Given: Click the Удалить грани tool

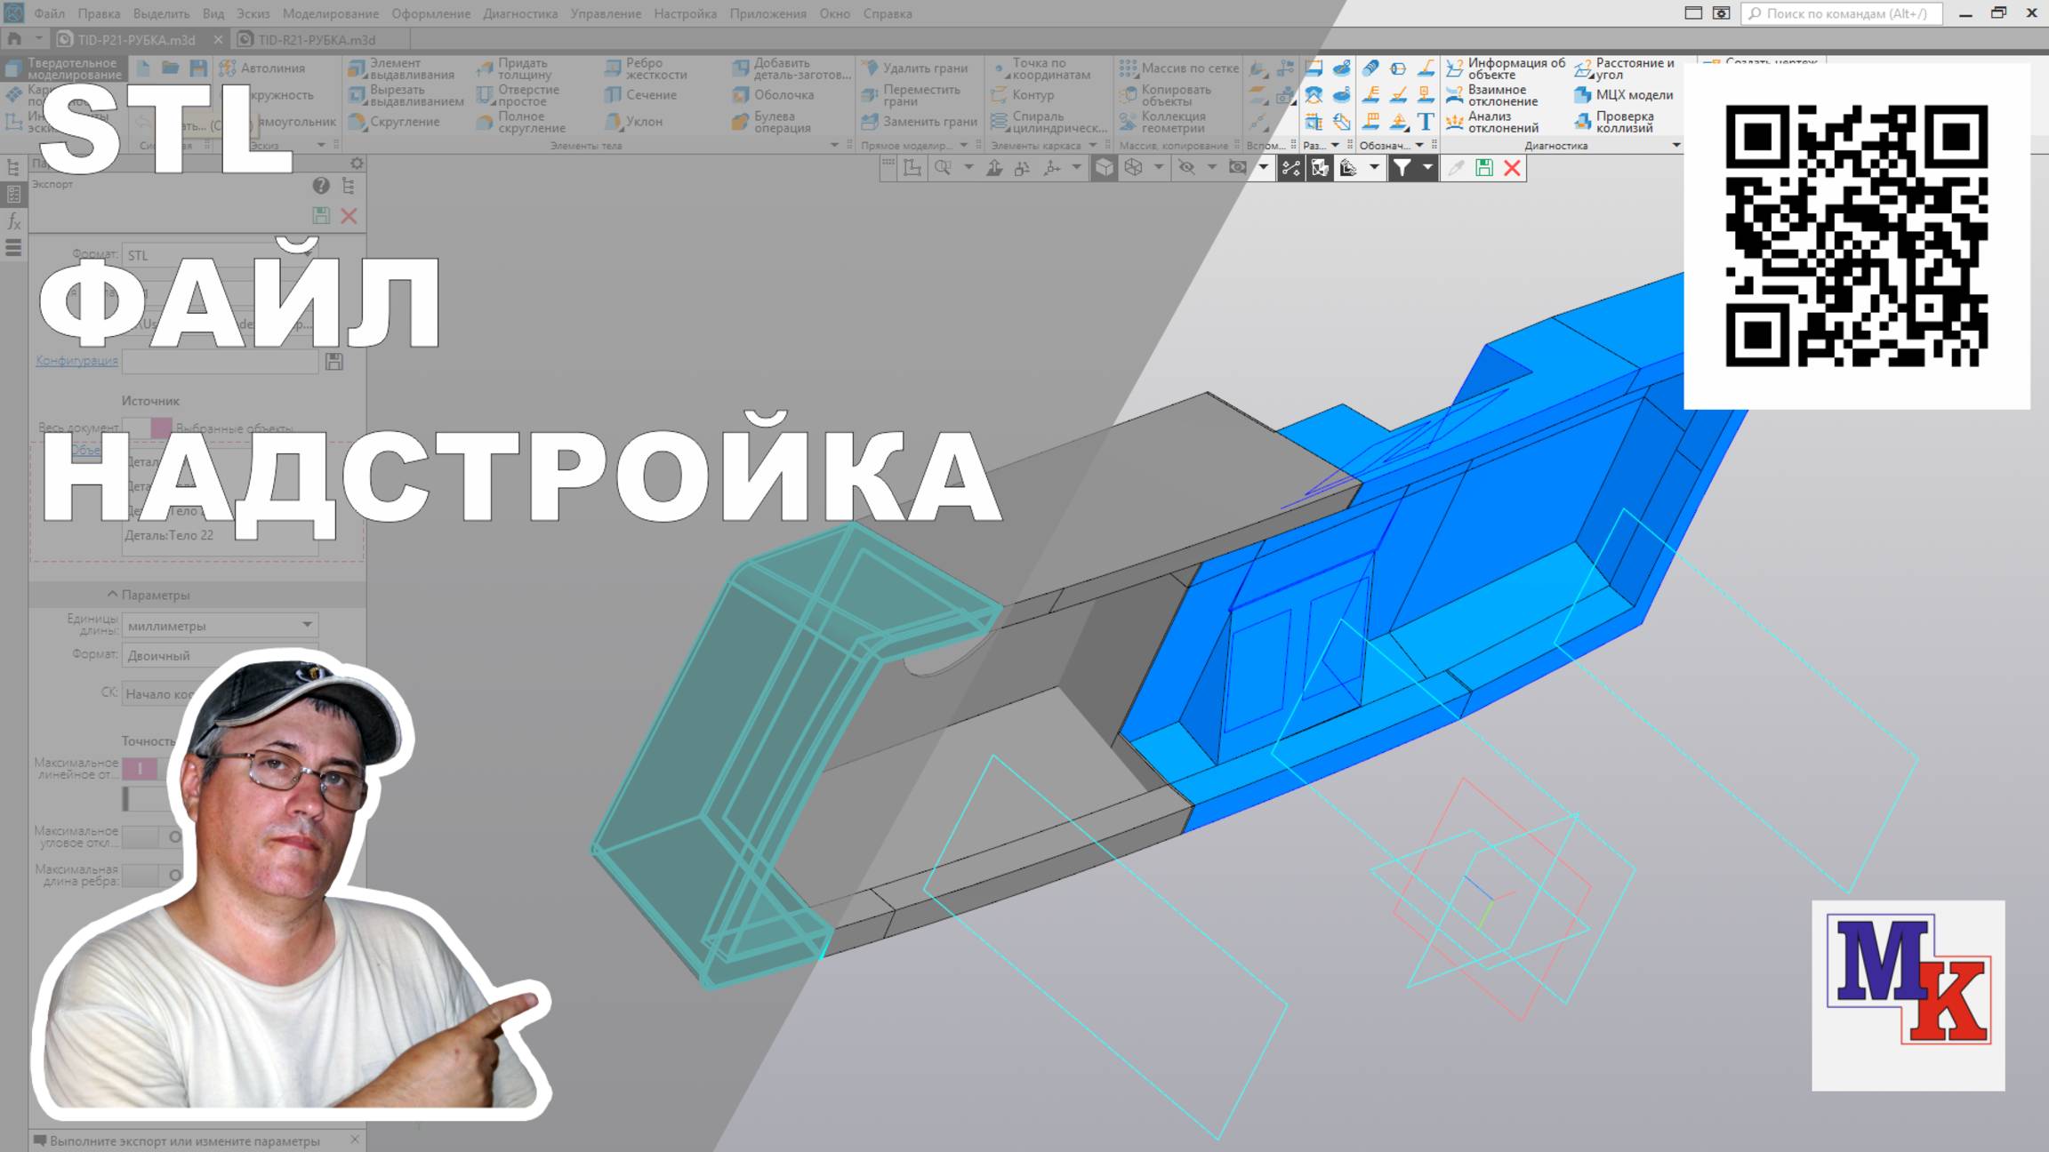Looking at the screenshot, I should click(920, 67).
